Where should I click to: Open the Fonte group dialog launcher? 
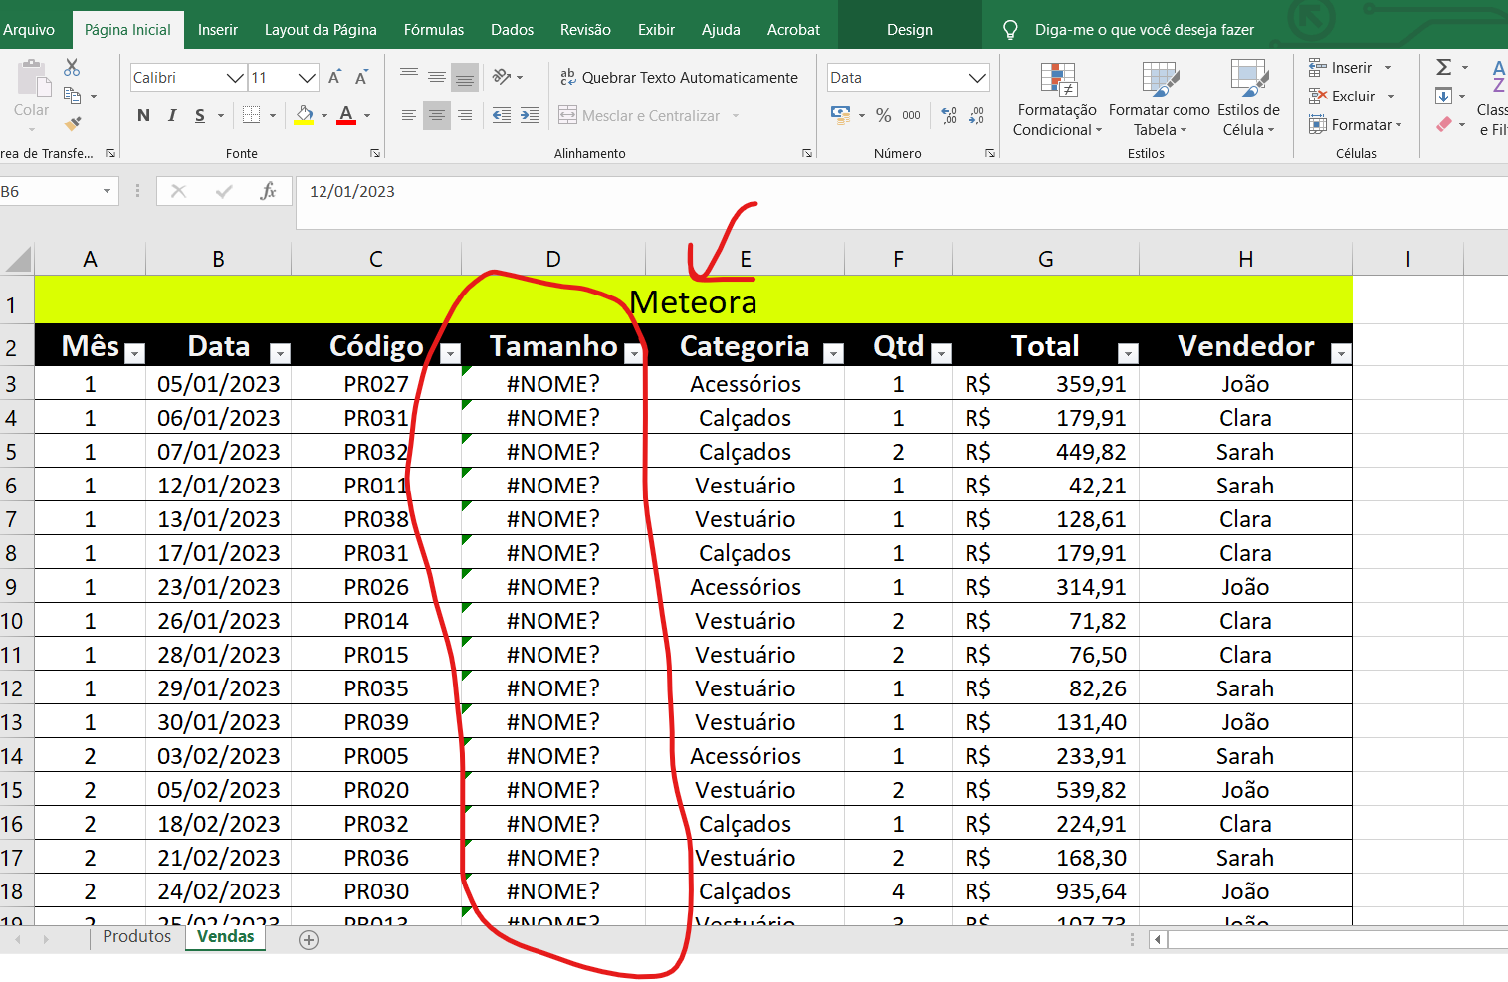coord(375,153)
